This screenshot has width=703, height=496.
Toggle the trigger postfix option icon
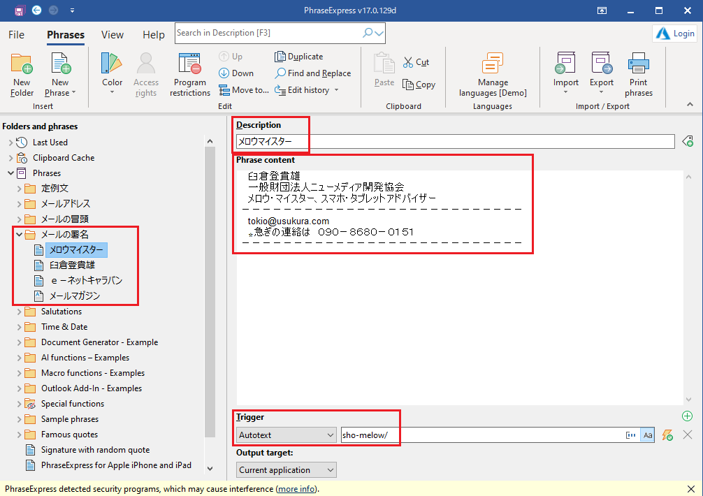631,435
